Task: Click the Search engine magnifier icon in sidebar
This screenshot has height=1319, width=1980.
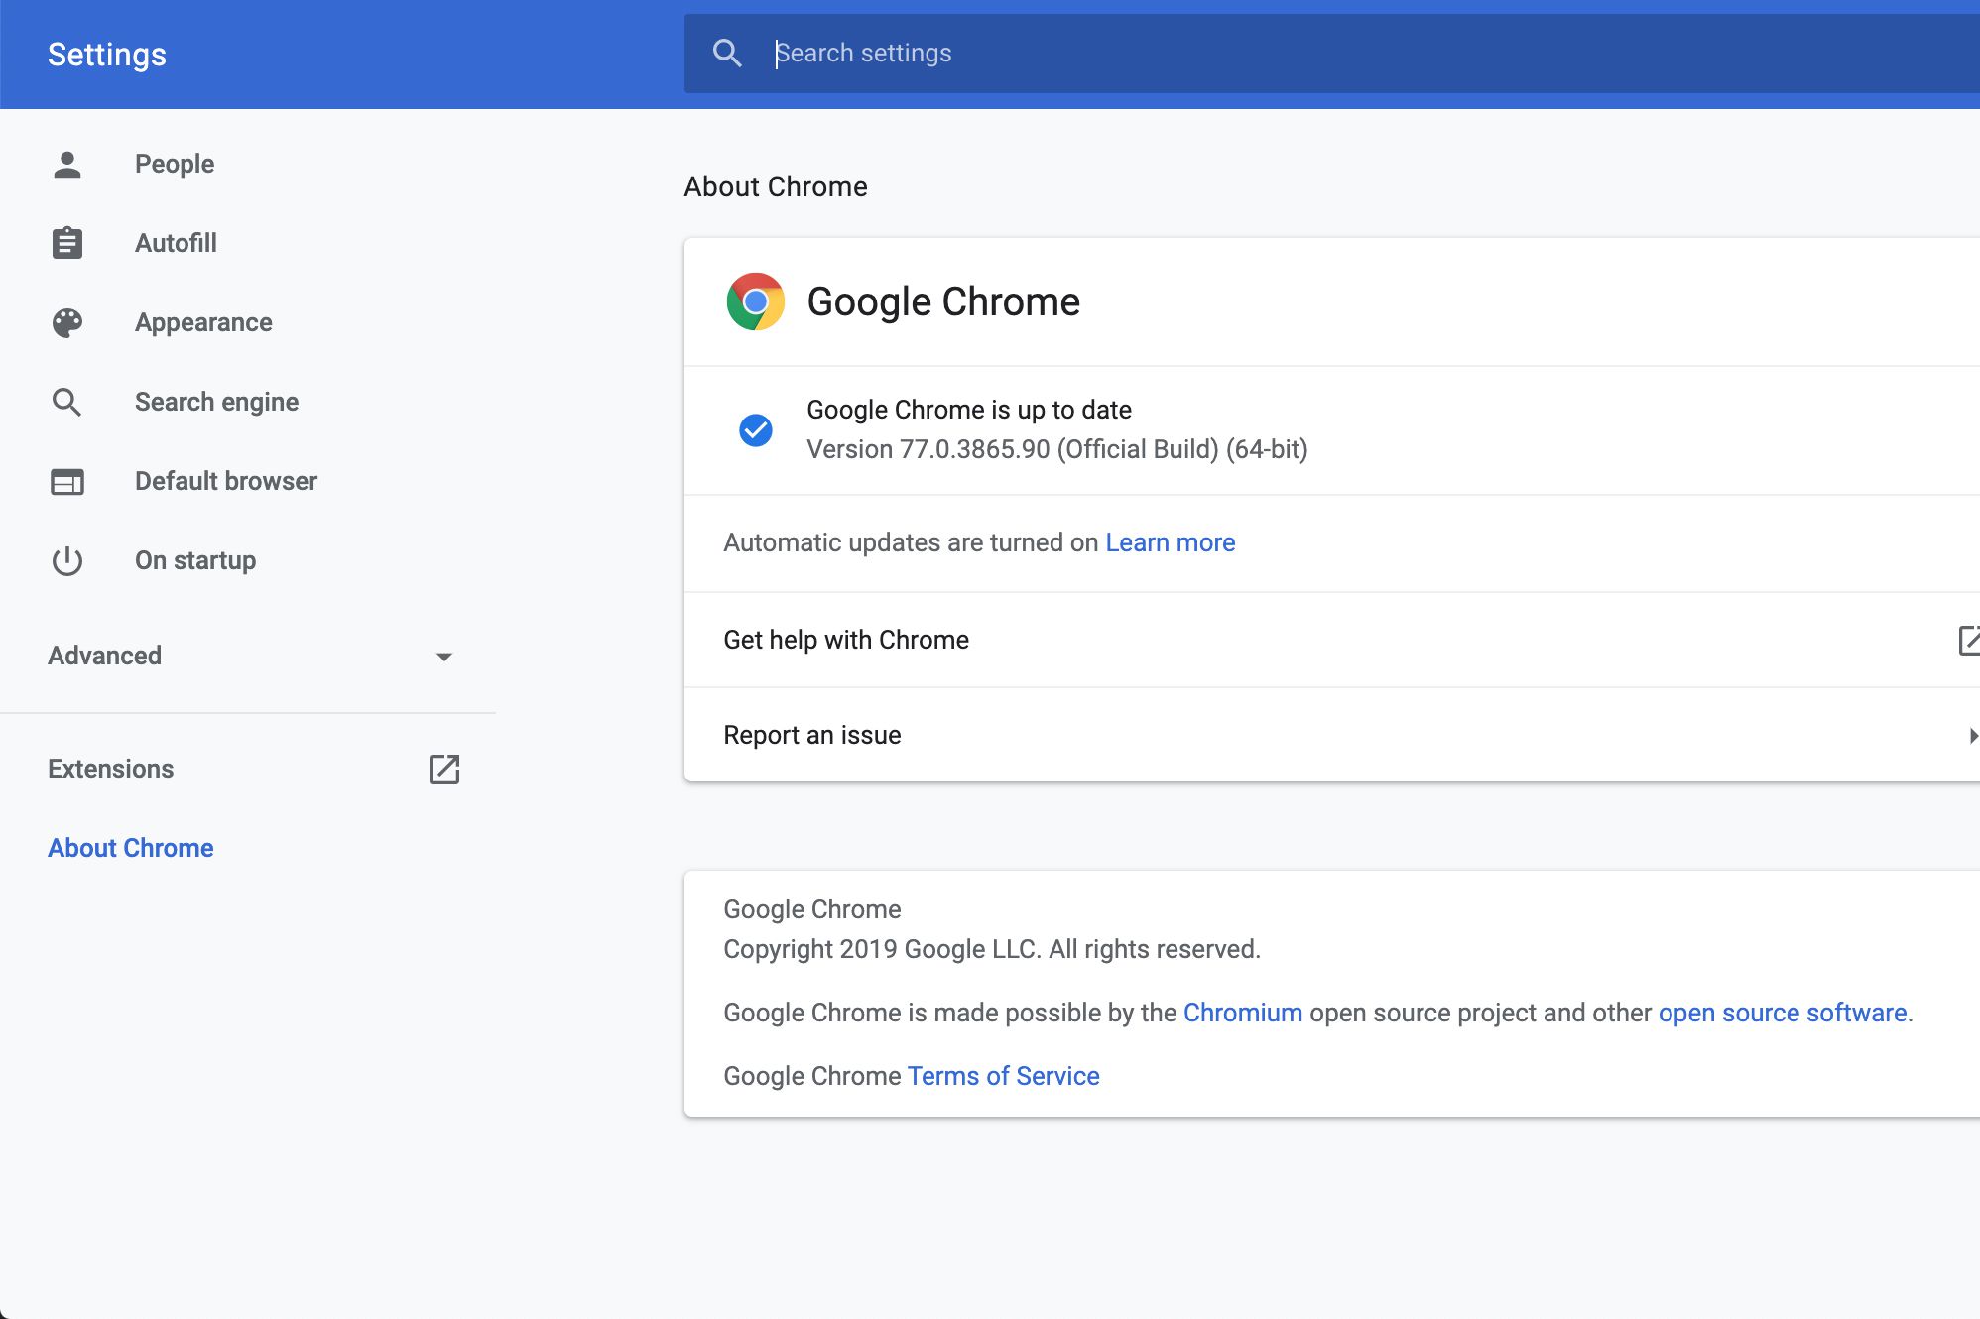Action: (67, 402)
